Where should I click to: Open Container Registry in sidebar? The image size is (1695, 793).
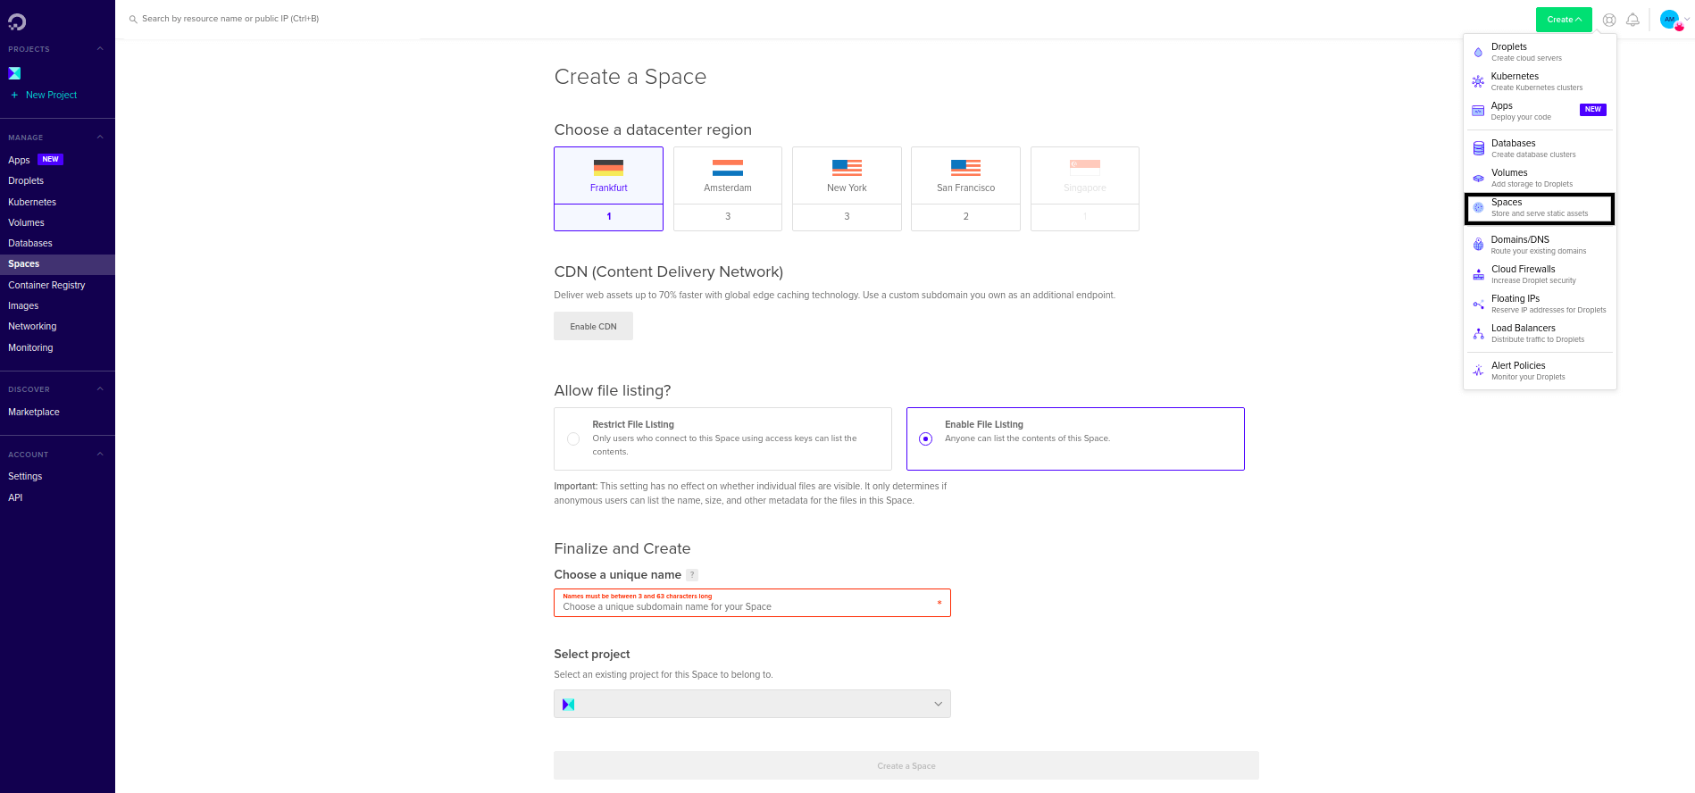pos(46,285)
